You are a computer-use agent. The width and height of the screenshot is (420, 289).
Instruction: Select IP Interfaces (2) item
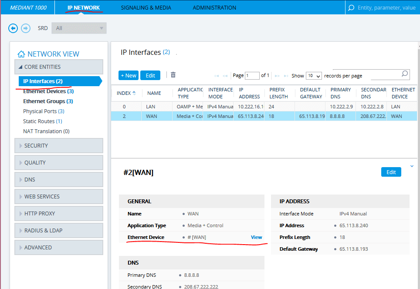click(x=60, y=81)
